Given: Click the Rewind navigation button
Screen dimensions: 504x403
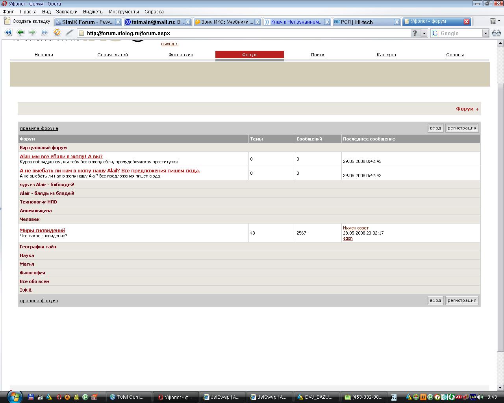Looking at the screenshot, I should (x=8, y=33).
